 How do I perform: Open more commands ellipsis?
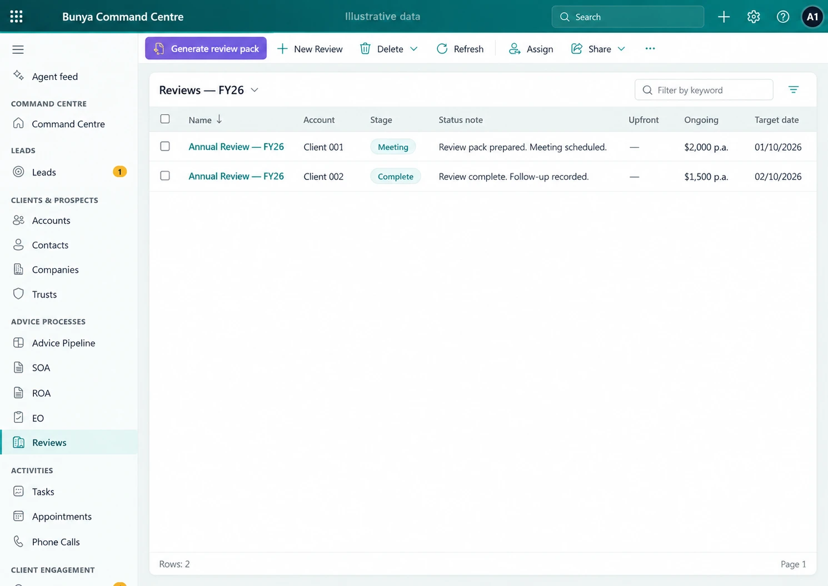[x=650, y=49]
